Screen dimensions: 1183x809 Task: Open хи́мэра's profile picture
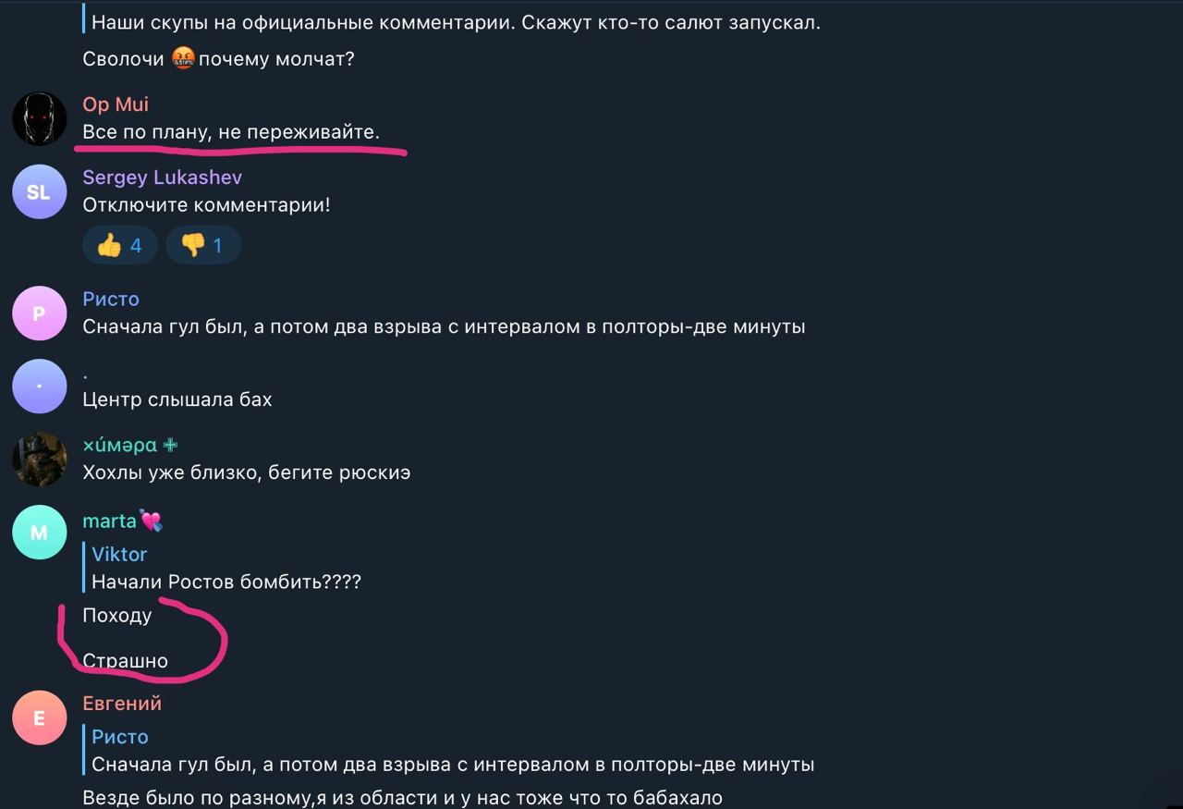point(39,459)
